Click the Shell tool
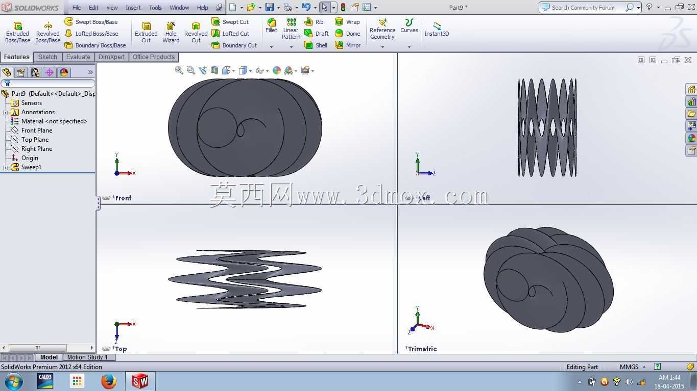697x391 pixels. (x=316, y=45)
